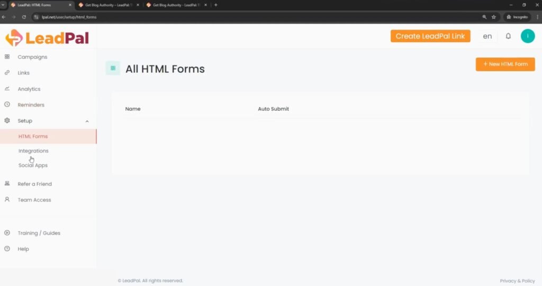Screen dimensions: 542x286
Task: Click the Create LeadPal Link button
Action: point(430,36)
